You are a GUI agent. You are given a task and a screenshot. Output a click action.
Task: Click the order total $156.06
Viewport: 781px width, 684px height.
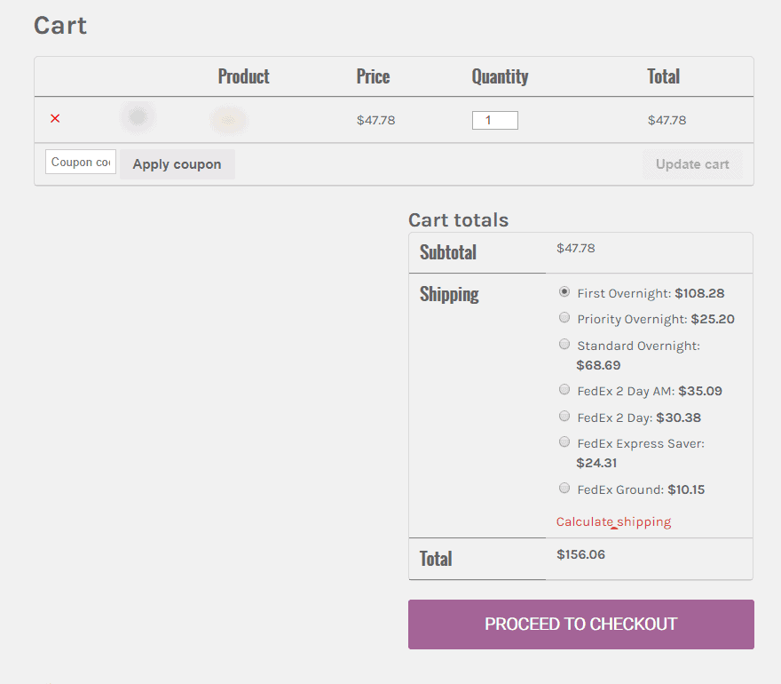580,554
